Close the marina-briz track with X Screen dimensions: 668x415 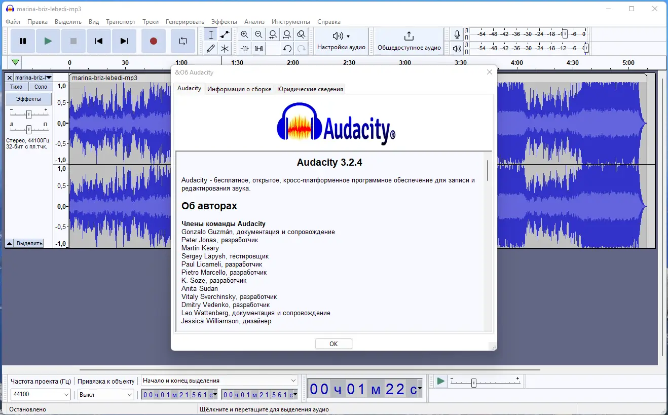click(10, 78)
